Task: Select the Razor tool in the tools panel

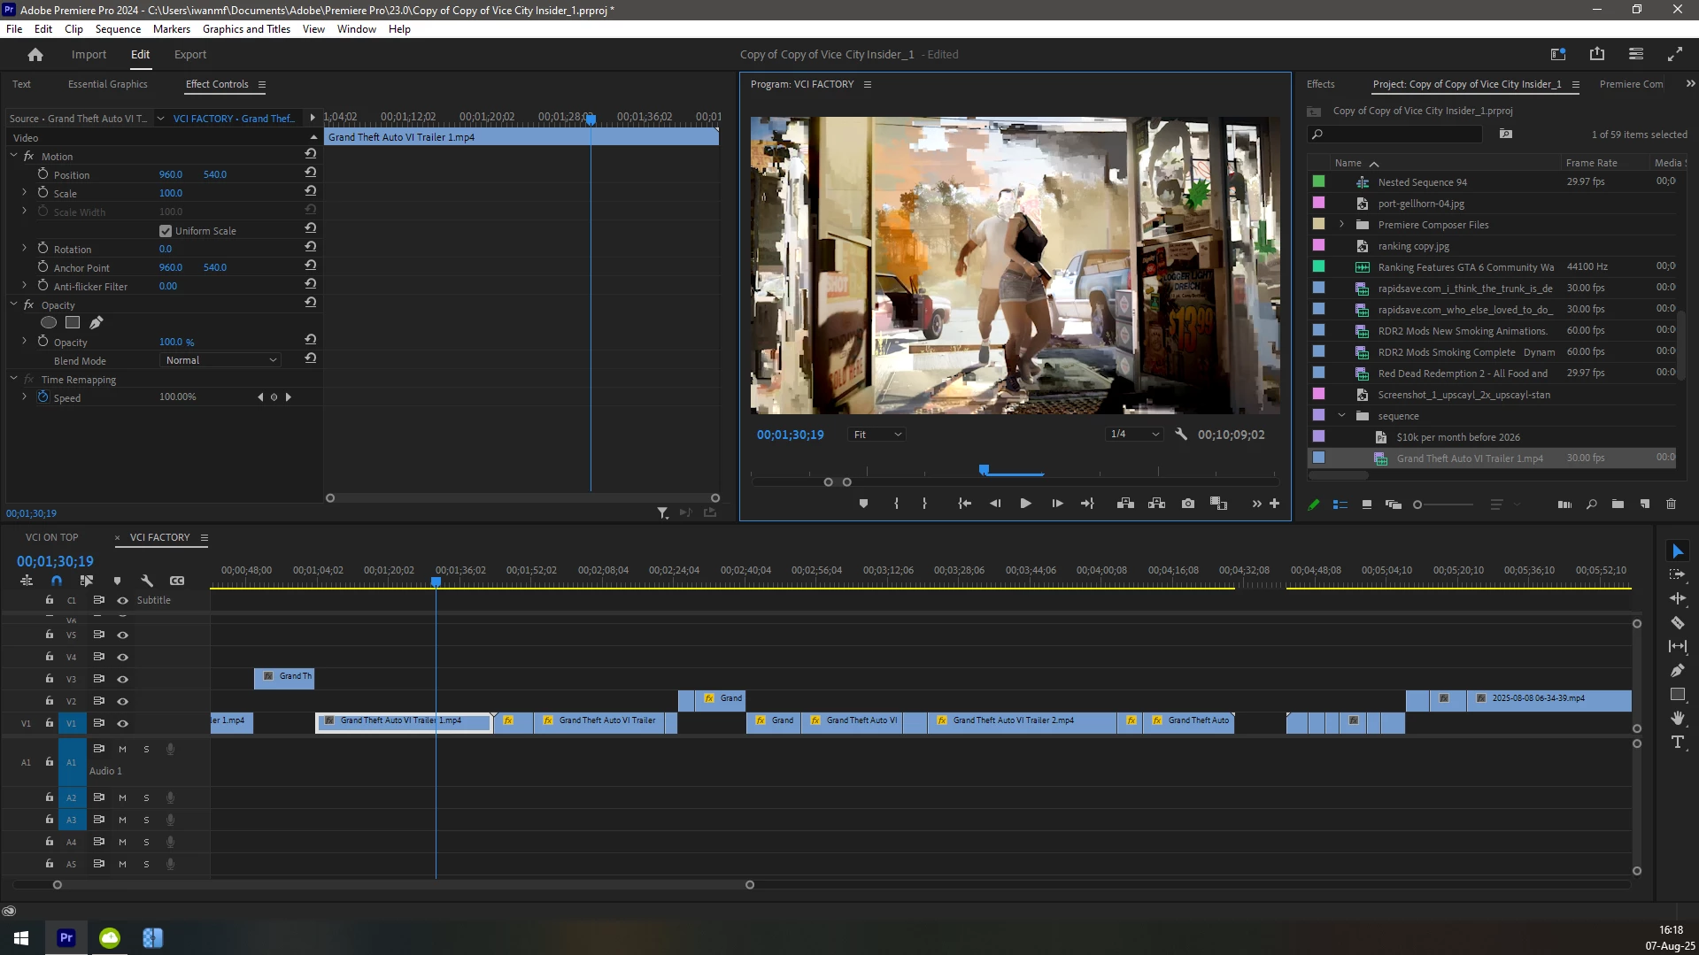Action: pos(1677,623)
